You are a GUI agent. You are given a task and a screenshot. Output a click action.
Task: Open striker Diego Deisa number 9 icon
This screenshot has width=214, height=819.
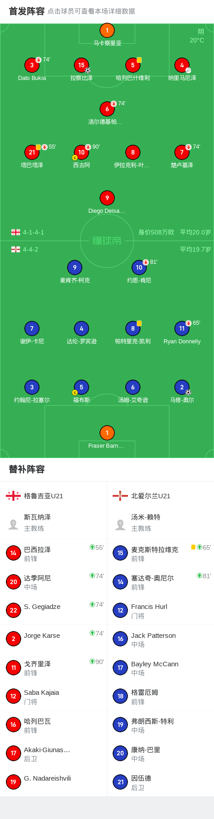pos(107,198)
